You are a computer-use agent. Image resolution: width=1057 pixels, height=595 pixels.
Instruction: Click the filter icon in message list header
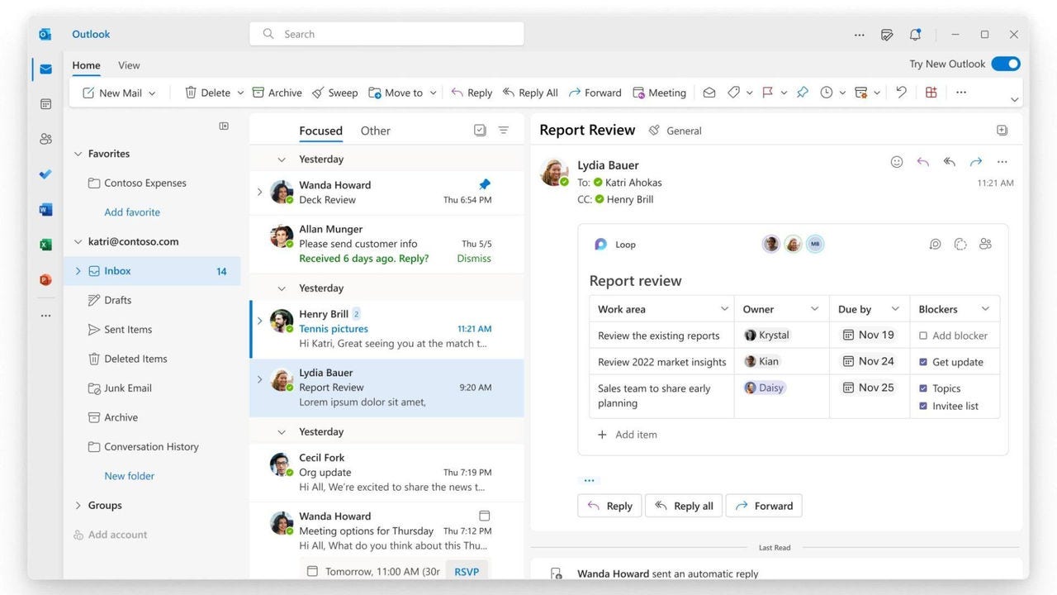coord(504,131)
